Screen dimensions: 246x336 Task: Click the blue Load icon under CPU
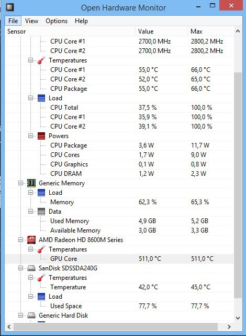tap(41, 98)
